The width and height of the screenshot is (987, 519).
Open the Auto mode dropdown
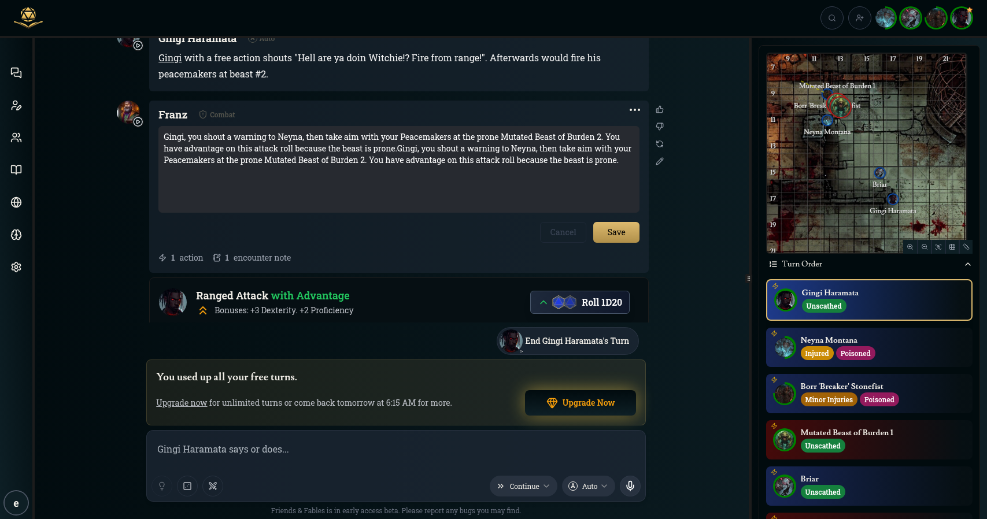tap(588, 486)
